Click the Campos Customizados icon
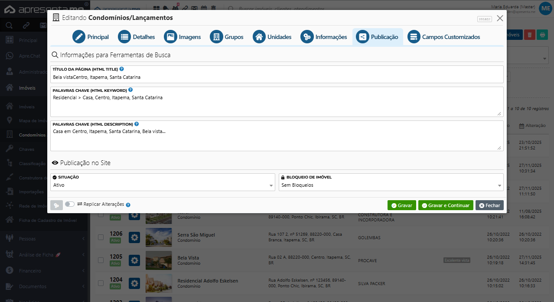Viewport: 554px width, 302px height. (414, 37)
